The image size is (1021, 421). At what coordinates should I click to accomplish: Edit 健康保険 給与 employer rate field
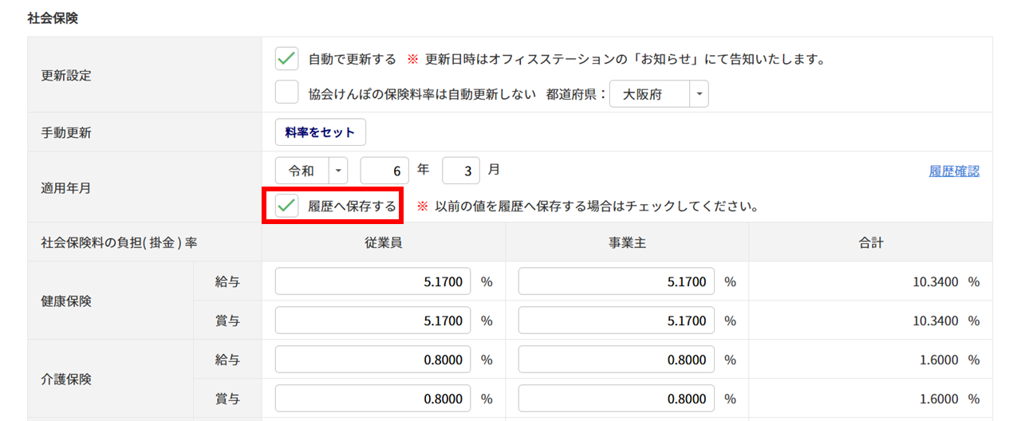point(616,281)
